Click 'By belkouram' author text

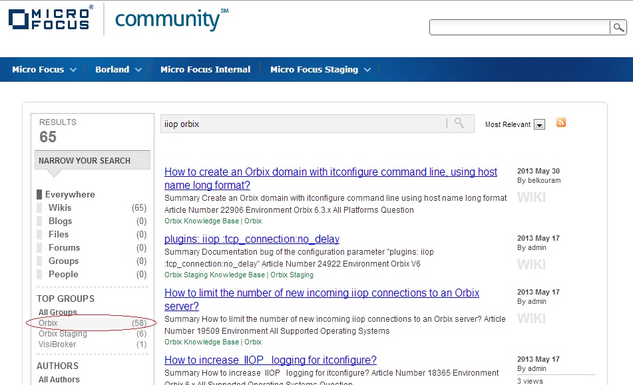[538, 181]
